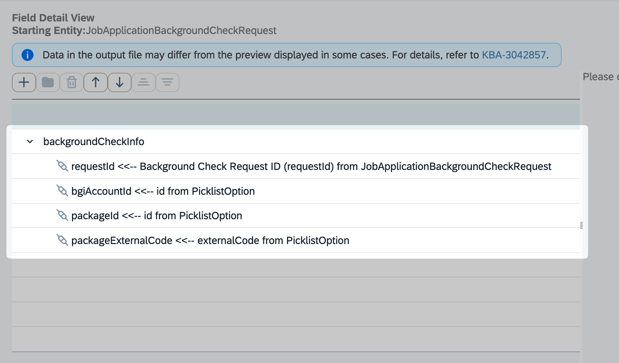Click the link icon next to packageId
Viewport: 619px width, 363px height.
(x=62, y=215)
